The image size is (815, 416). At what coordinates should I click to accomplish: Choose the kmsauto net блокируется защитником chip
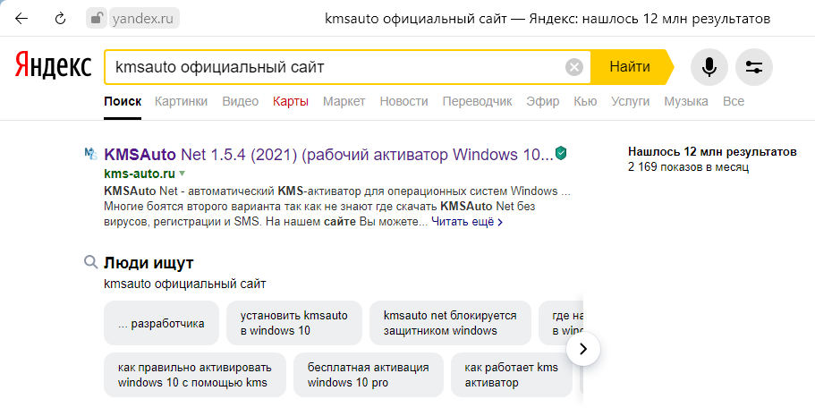click(450, 323)
